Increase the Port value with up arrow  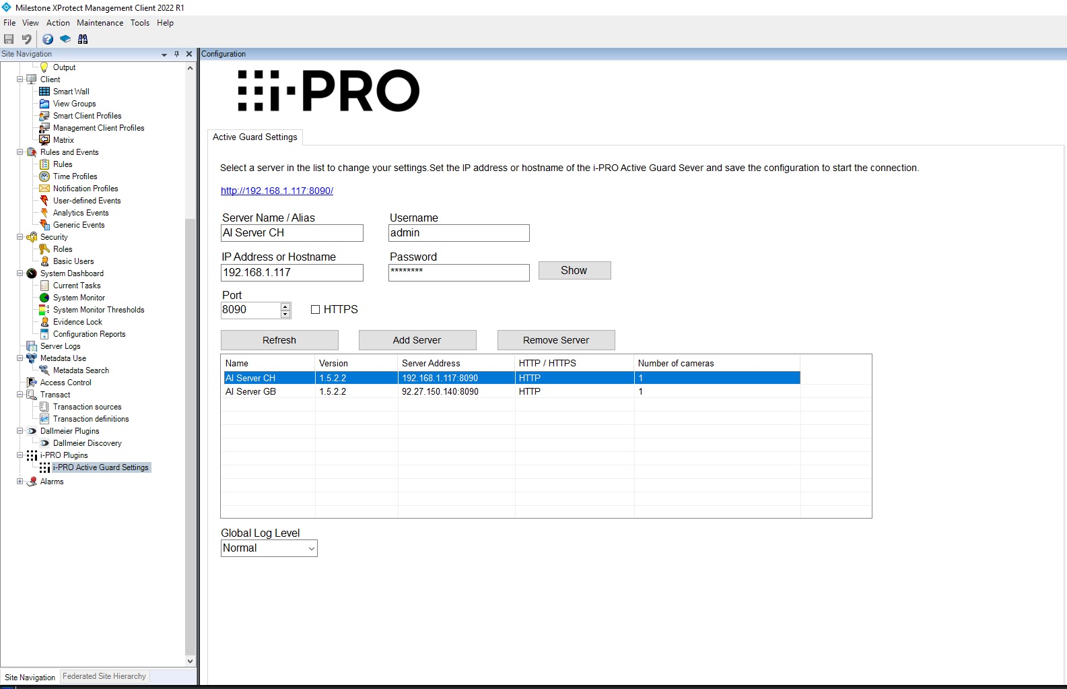pos(285,306)
